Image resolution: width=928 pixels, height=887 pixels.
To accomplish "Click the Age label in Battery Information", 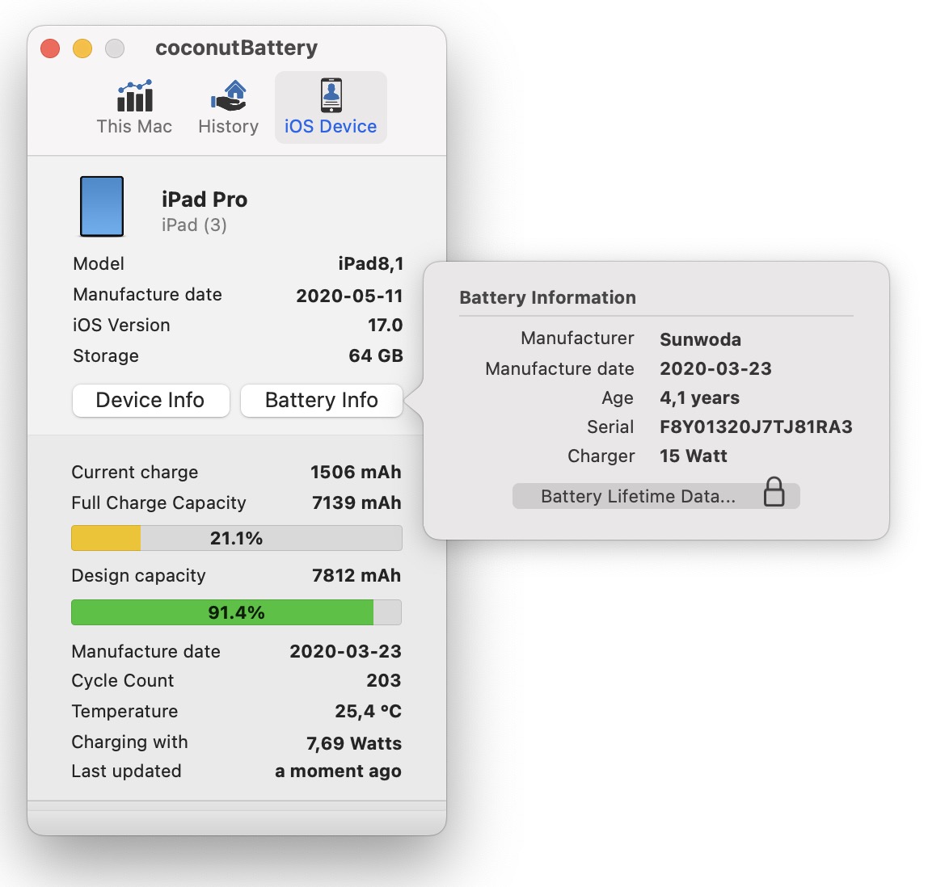I will pyautogui.click(x=618, y=398).
